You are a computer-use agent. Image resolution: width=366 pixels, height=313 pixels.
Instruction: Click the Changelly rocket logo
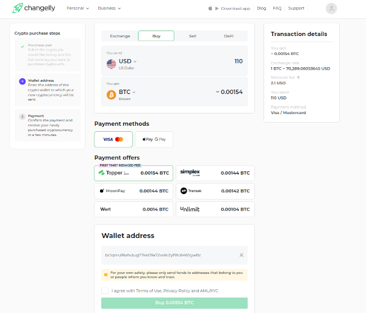(x=18, y=8)
